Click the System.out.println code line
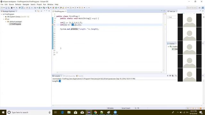Screen dimensions: 205x115 pyautogui.click(x=79, y=29)
